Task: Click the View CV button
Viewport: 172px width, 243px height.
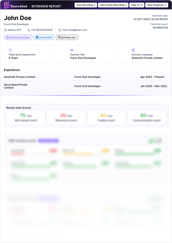Action: pos(137,5)
